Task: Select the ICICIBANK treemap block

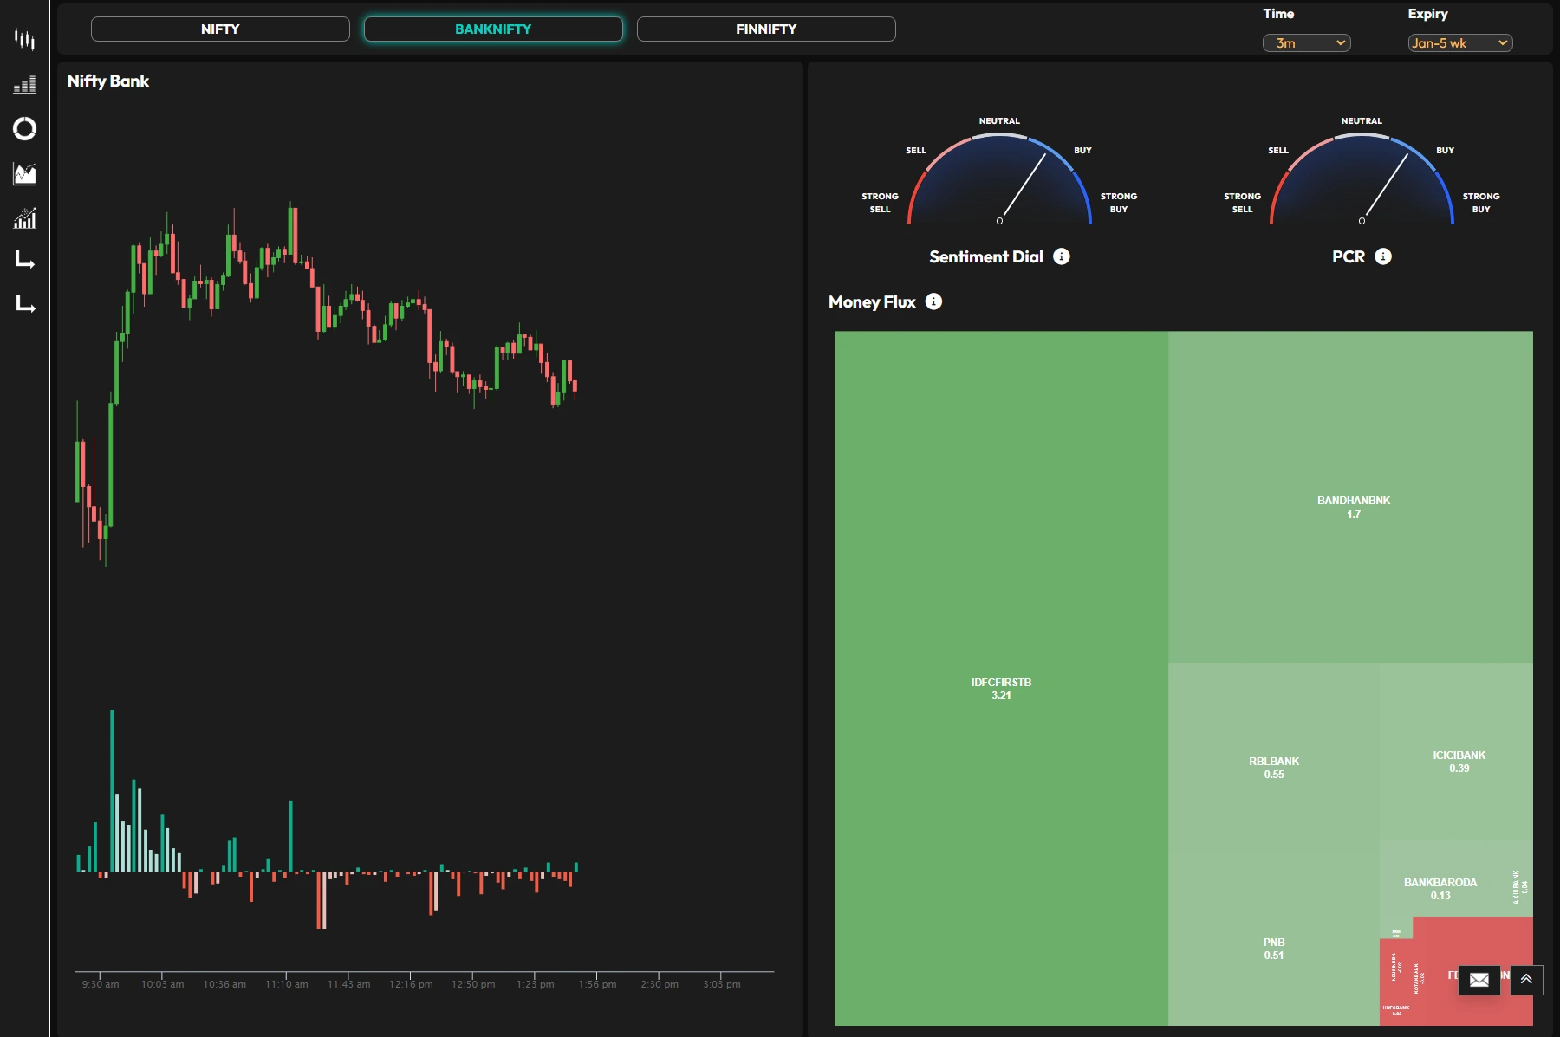Action: point(1456,751)
